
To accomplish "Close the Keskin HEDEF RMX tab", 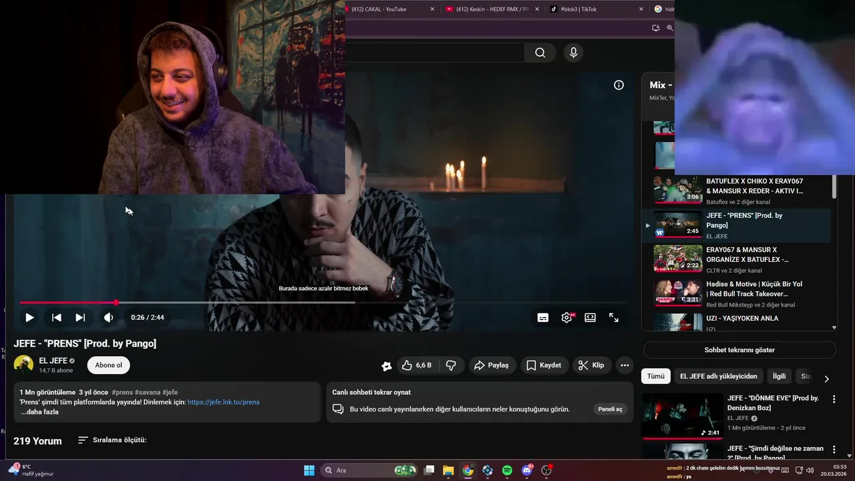I will [537, 9].
